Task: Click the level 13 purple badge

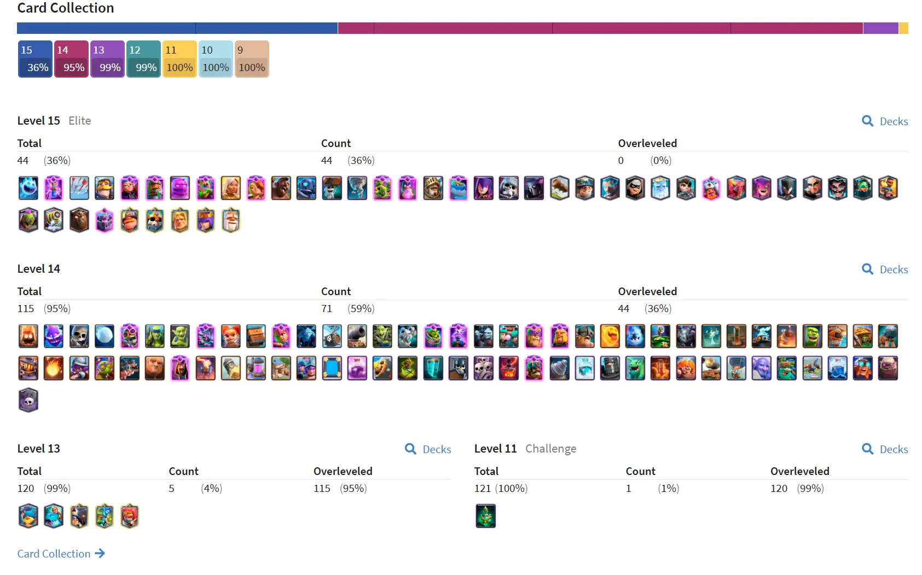Action: click(107, 59)
